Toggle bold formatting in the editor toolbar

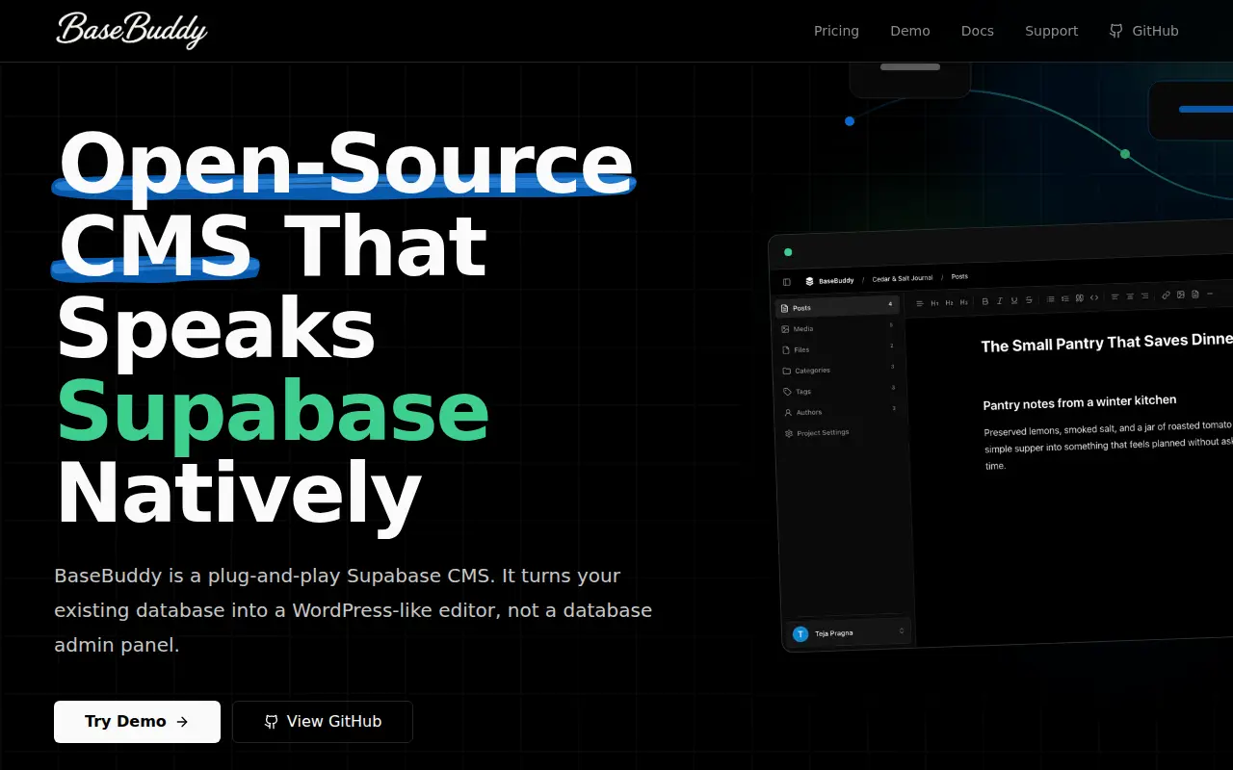tap(985, 301)
